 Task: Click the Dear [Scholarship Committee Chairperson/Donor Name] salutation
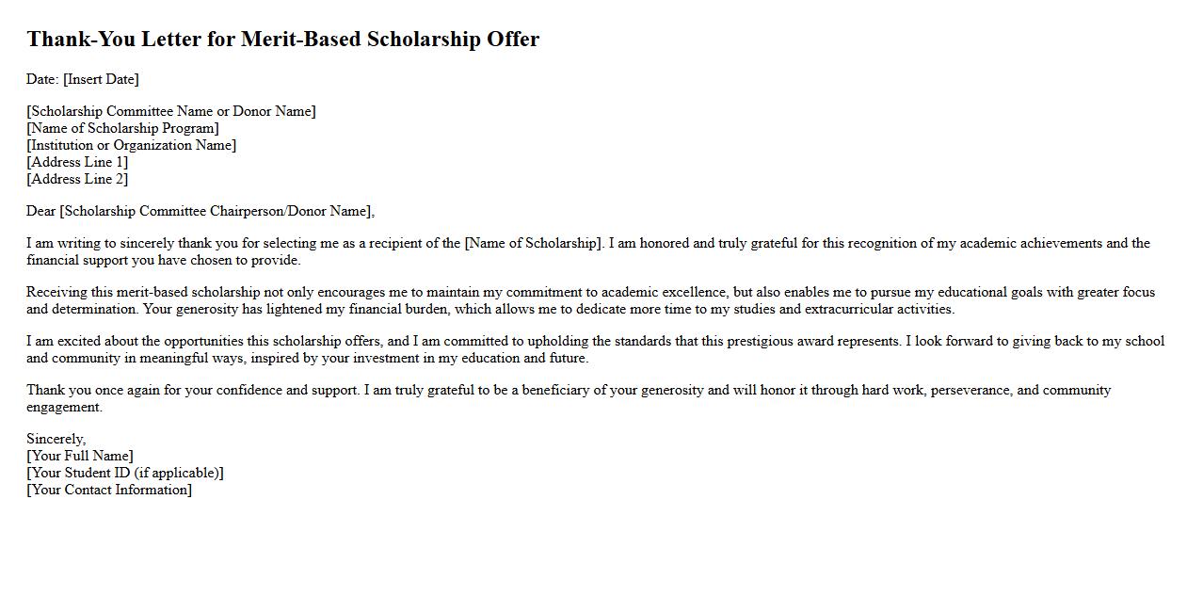click(x=200, y=211)
